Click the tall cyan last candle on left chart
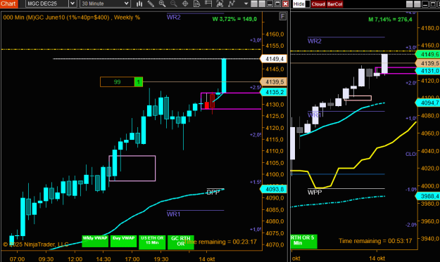 tap(224, 76)
